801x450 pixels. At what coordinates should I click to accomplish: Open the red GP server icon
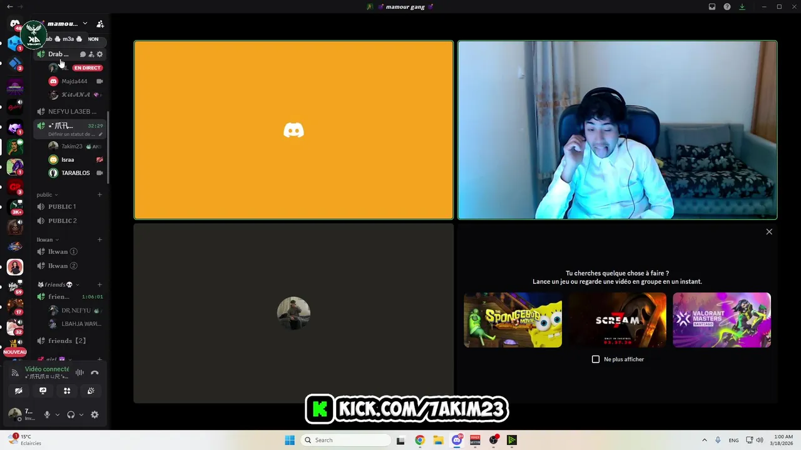15,186
